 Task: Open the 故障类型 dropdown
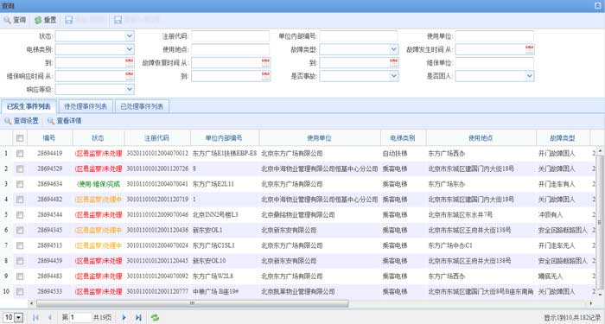[394, 49]
